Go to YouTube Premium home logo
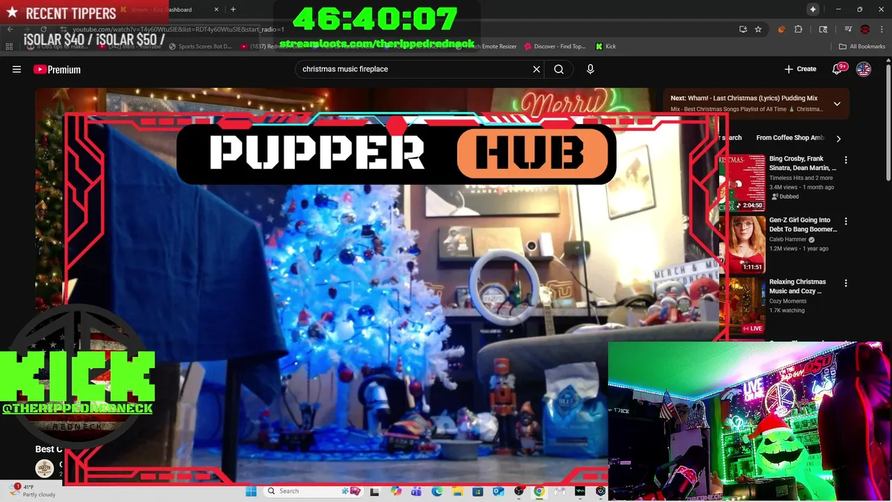The height and width of the screenshot is (502, 892). tap(57, 69)
